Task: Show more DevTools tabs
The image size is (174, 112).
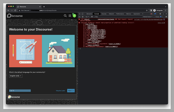Action: pyautogui.click(x=143, y=14)
